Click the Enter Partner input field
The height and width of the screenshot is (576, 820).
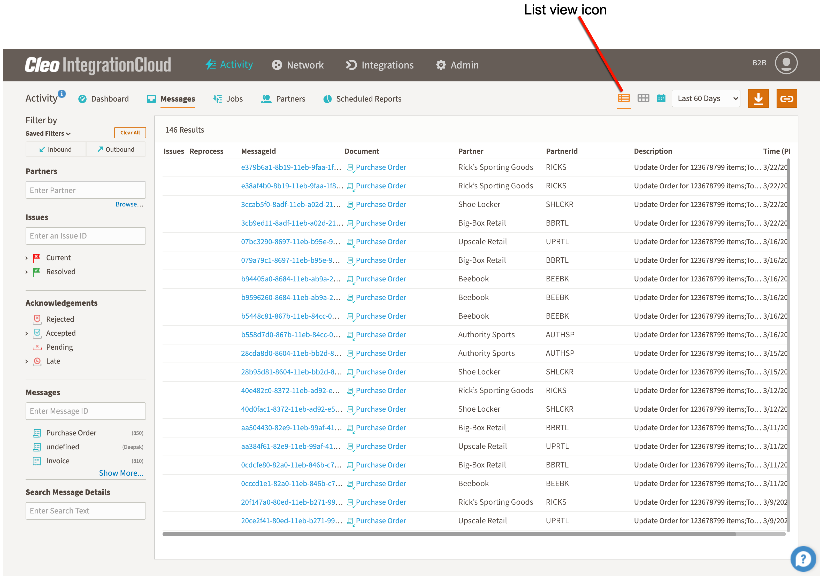(x=86, y=190)
